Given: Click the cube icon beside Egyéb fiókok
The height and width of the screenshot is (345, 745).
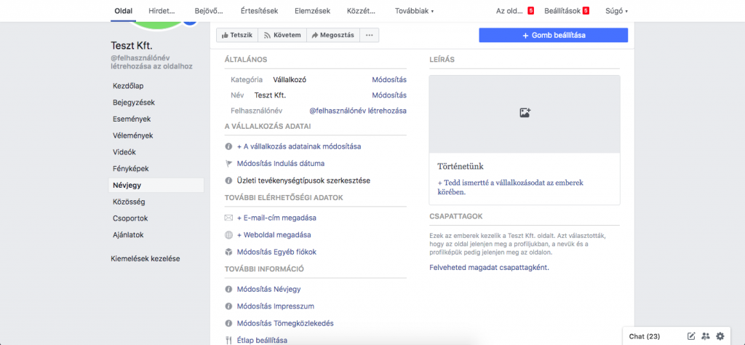Looking at the screenshot, I should 228,252.
